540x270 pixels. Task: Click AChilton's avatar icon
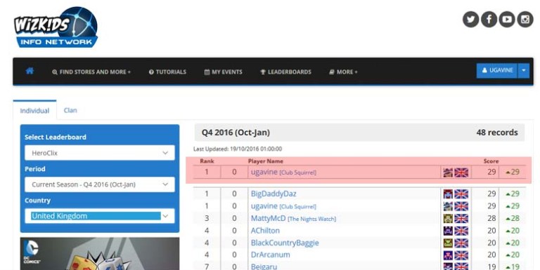pos(448,231)
